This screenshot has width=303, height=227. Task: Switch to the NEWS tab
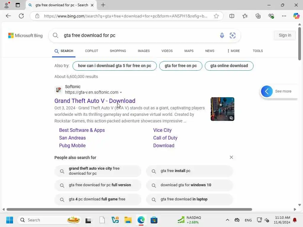[210, 51]
